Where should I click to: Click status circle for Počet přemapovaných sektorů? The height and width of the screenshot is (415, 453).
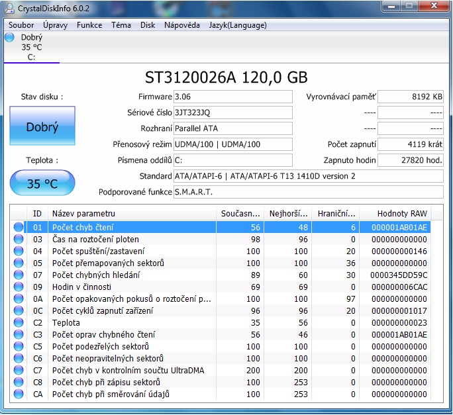click(x=19, y=263)
